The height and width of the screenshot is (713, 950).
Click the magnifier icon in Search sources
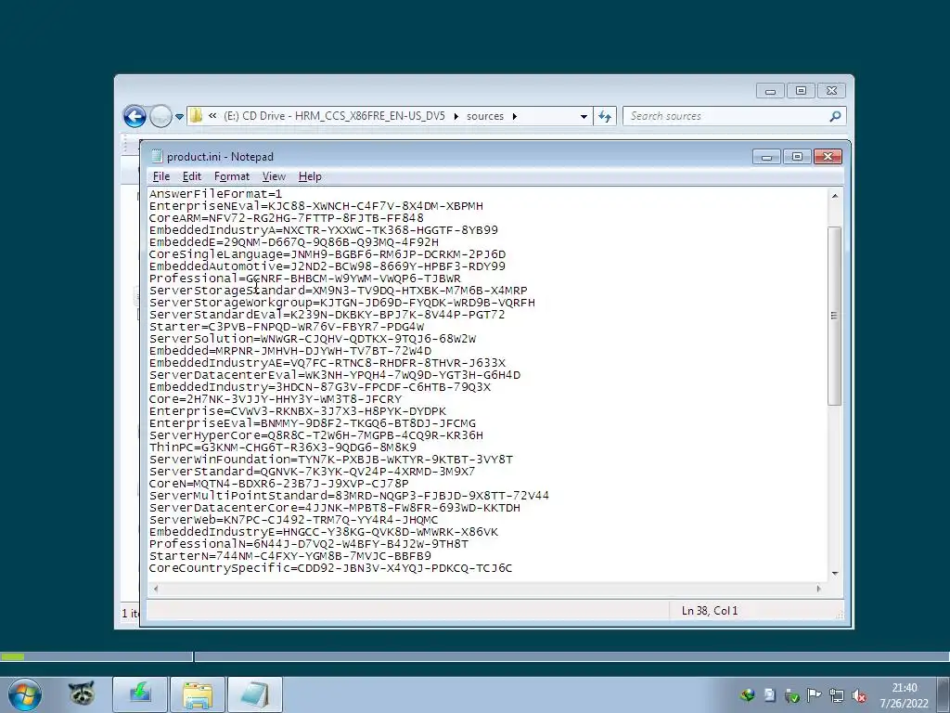click(x=836, y=116)
